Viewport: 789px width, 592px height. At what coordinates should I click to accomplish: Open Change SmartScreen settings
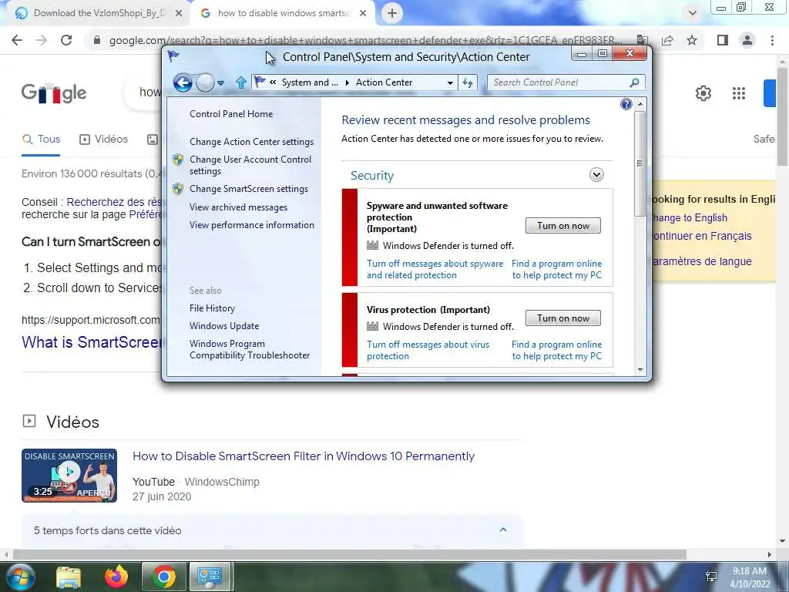point(249,189)
